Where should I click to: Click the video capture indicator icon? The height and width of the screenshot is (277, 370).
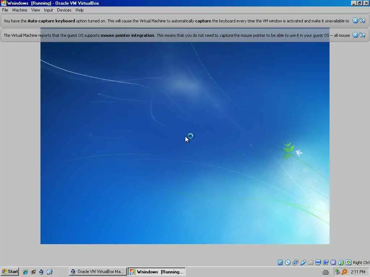326,263
